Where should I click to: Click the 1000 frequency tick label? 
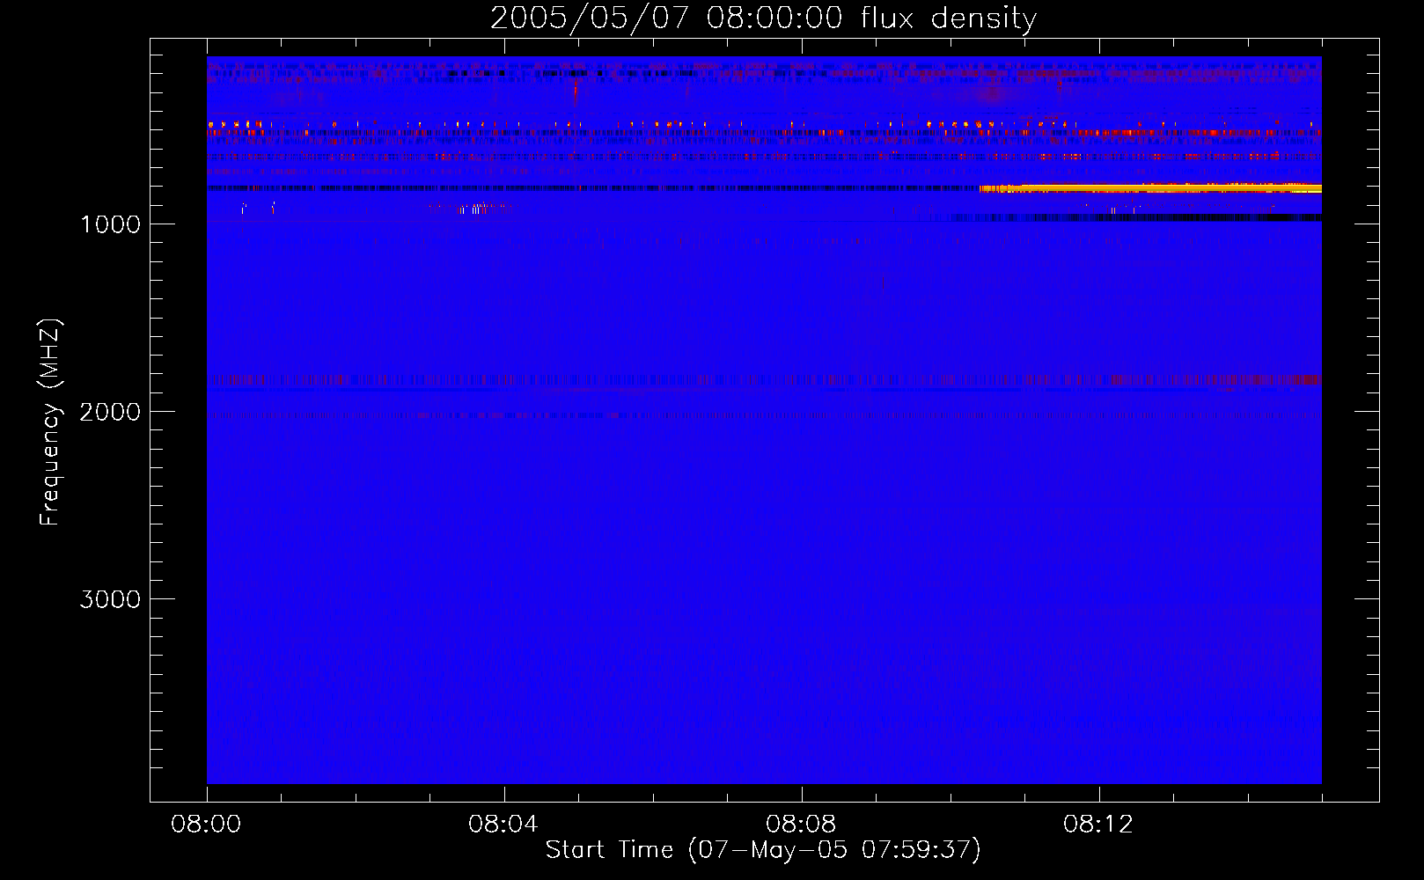111,224
